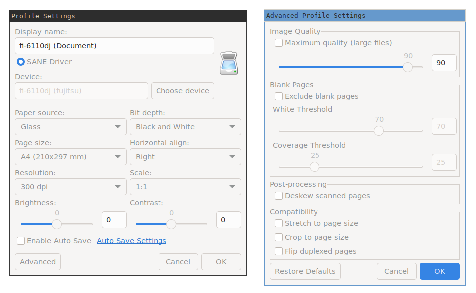Image resolution: width=476 pixels, height=293 pixels.
Task: Enable Auto Save option
Action: point(21,241)
